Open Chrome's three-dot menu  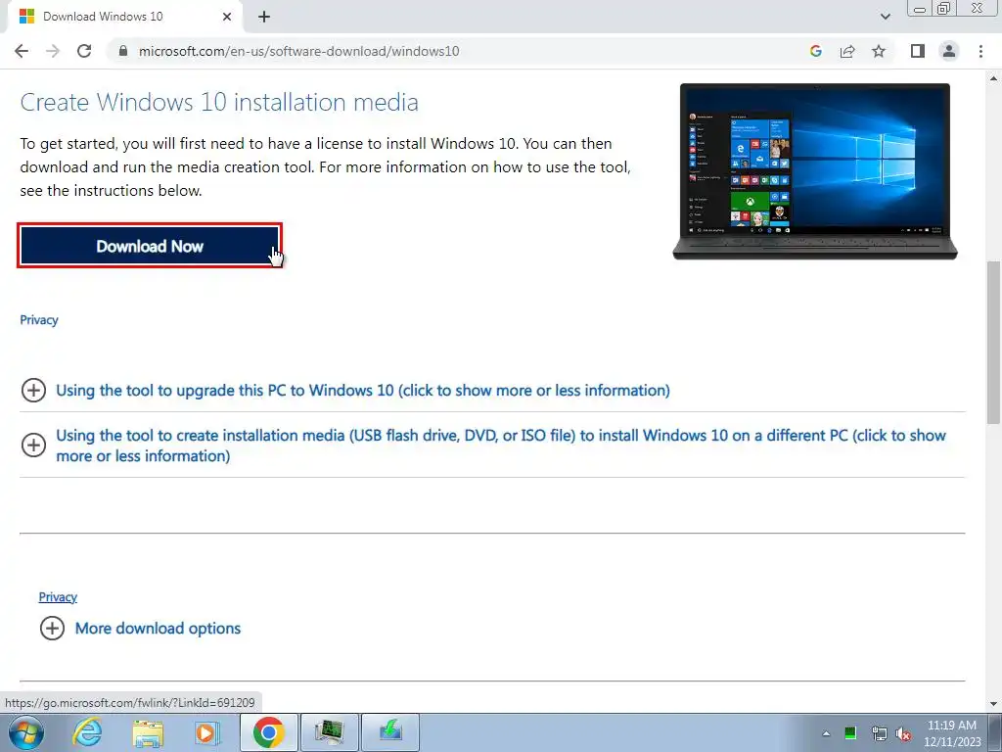click(x=980, y=51)
